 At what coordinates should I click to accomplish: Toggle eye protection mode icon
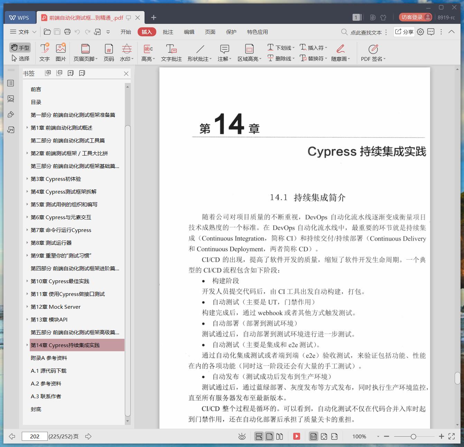pyautogui.click(x=242, y=437)
